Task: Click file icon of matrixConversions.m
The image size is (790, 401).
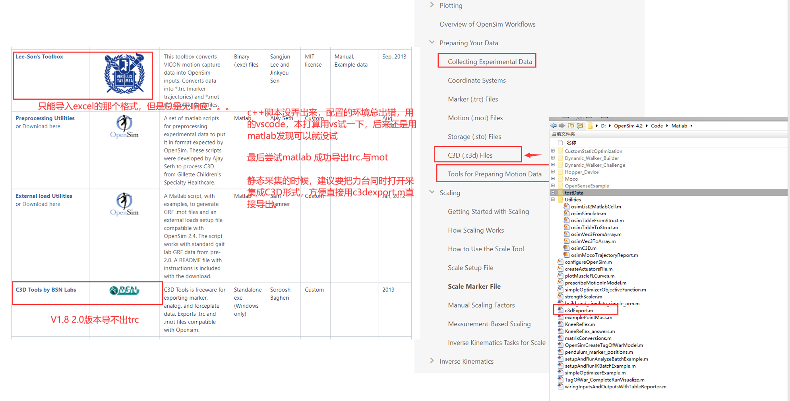Action: click(x=560, y=338)
